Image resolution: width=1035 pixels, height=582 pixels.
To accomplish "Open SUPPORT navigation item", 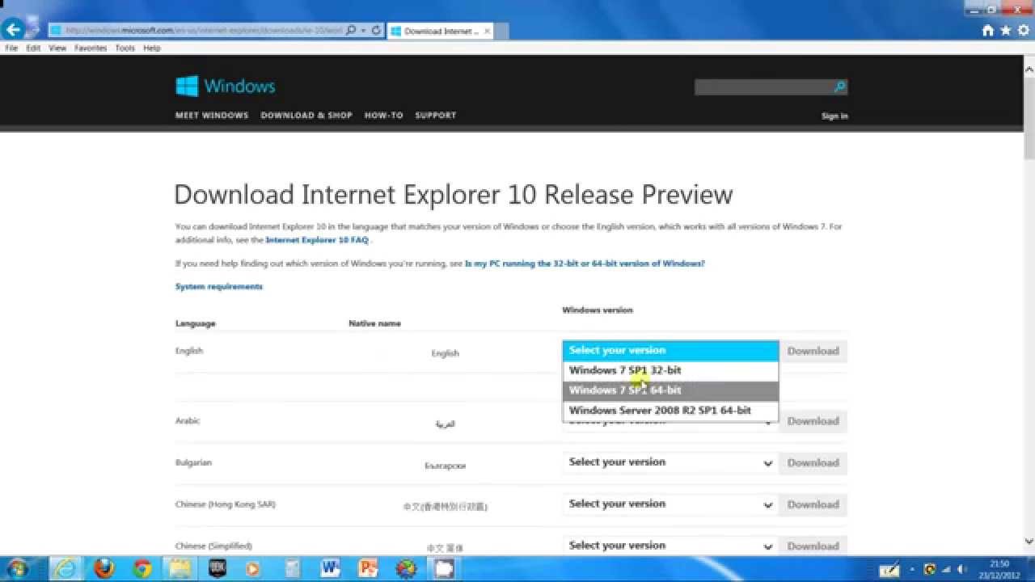I will click(x=436, y=116).
